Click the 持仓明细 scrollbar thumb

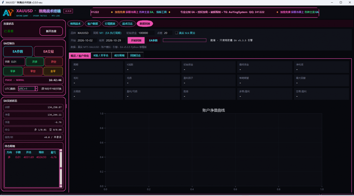pyautogui.click(x=61, y=168)
